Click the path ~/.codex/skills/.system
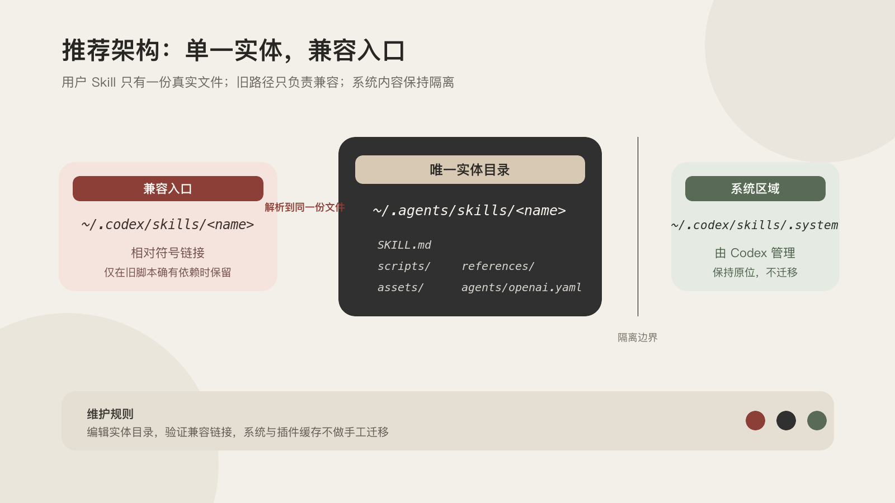 point(755,225)
